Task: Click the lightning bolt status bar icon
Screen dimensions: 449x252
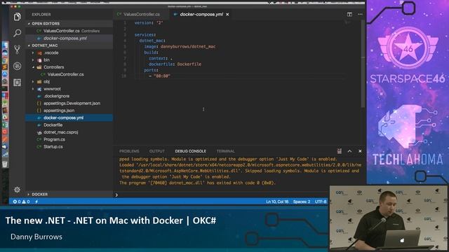Action: [36, 202]
